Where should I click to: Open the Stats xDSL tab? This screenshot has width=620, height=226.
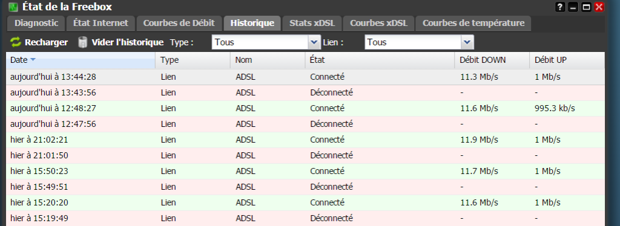click(x=312, y=24)
